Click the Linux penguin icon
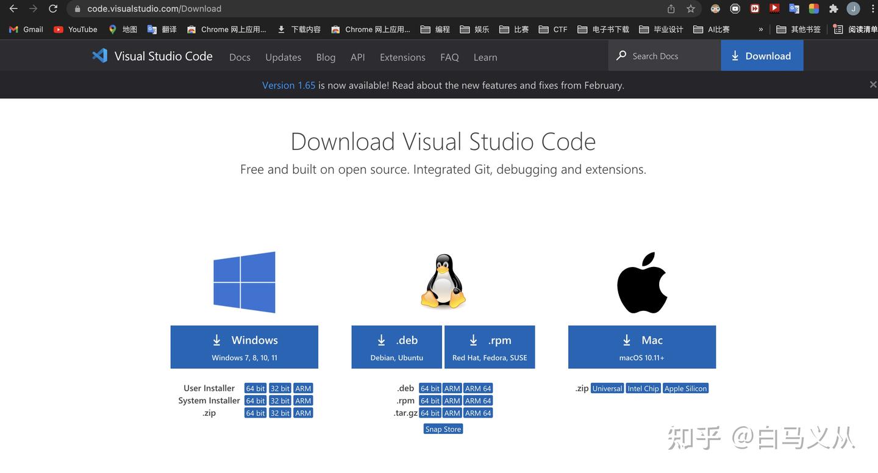878x473 pixels. (x=443, y=281)
